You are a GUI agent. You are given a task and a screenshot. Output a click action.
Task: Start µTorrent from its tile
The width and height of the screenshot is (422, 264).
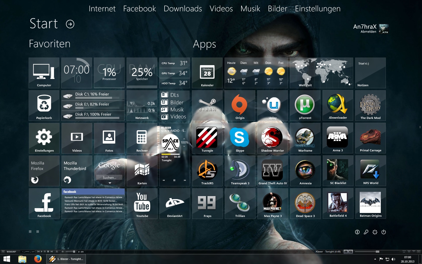click(x=305, y=106)
